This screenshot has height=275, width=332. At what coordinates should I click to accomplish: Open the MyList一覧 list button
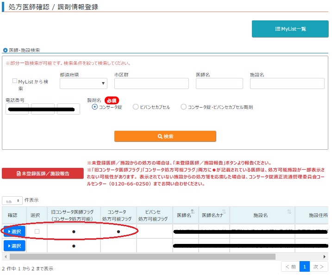point(289,29)
